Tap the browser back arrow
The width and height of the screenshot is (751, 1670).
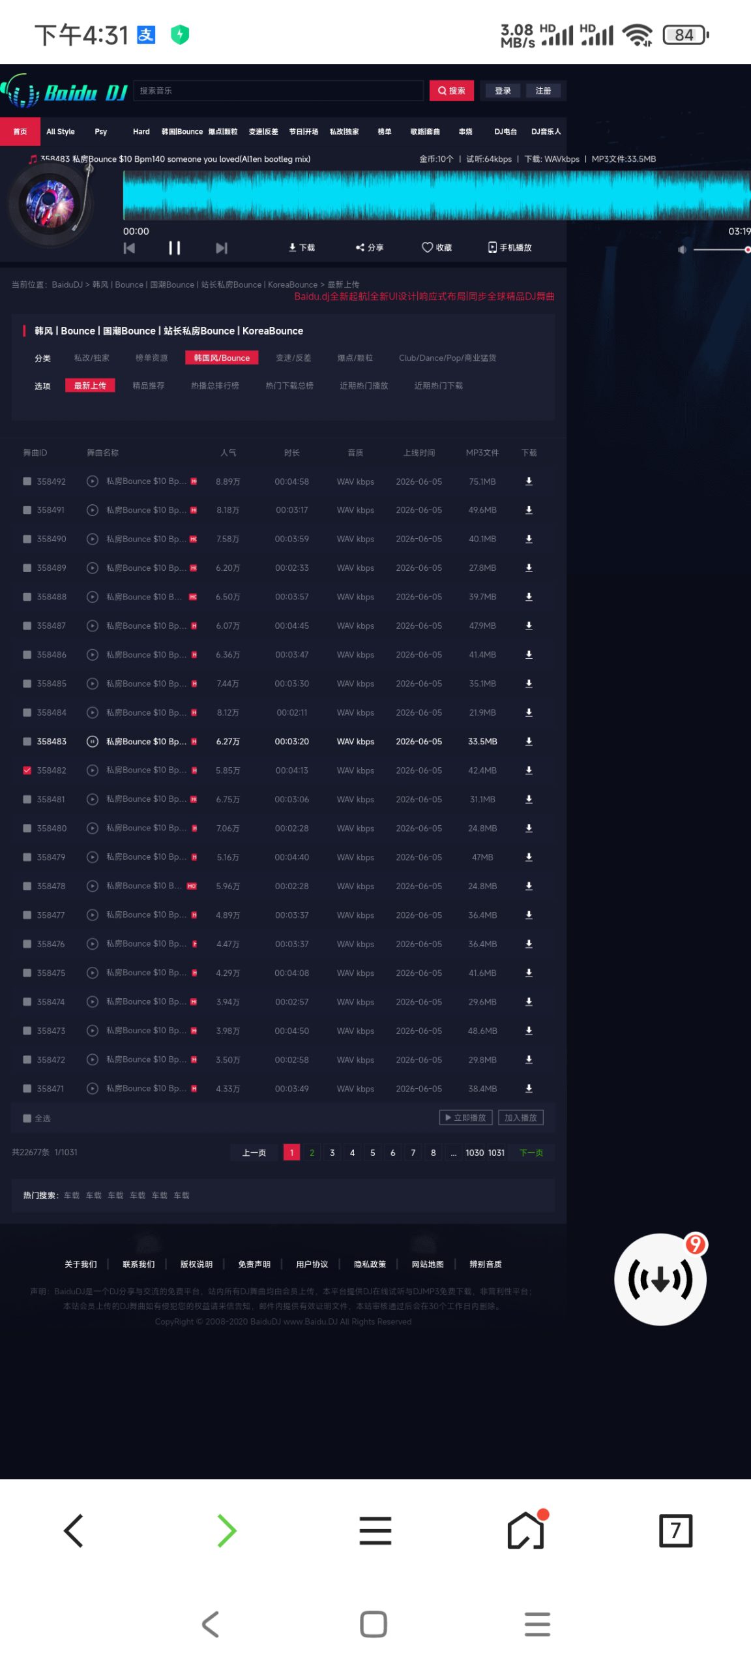74,1530
